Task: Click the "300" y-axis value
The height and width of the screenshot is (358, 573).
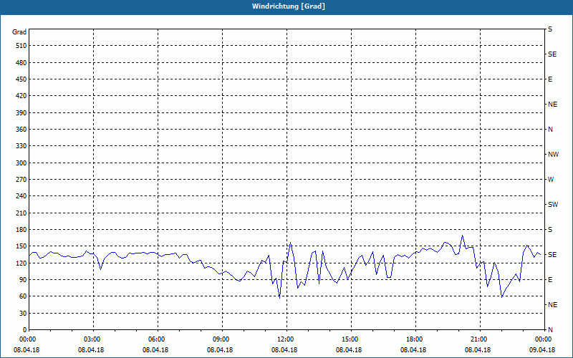Action: (21, 163)
